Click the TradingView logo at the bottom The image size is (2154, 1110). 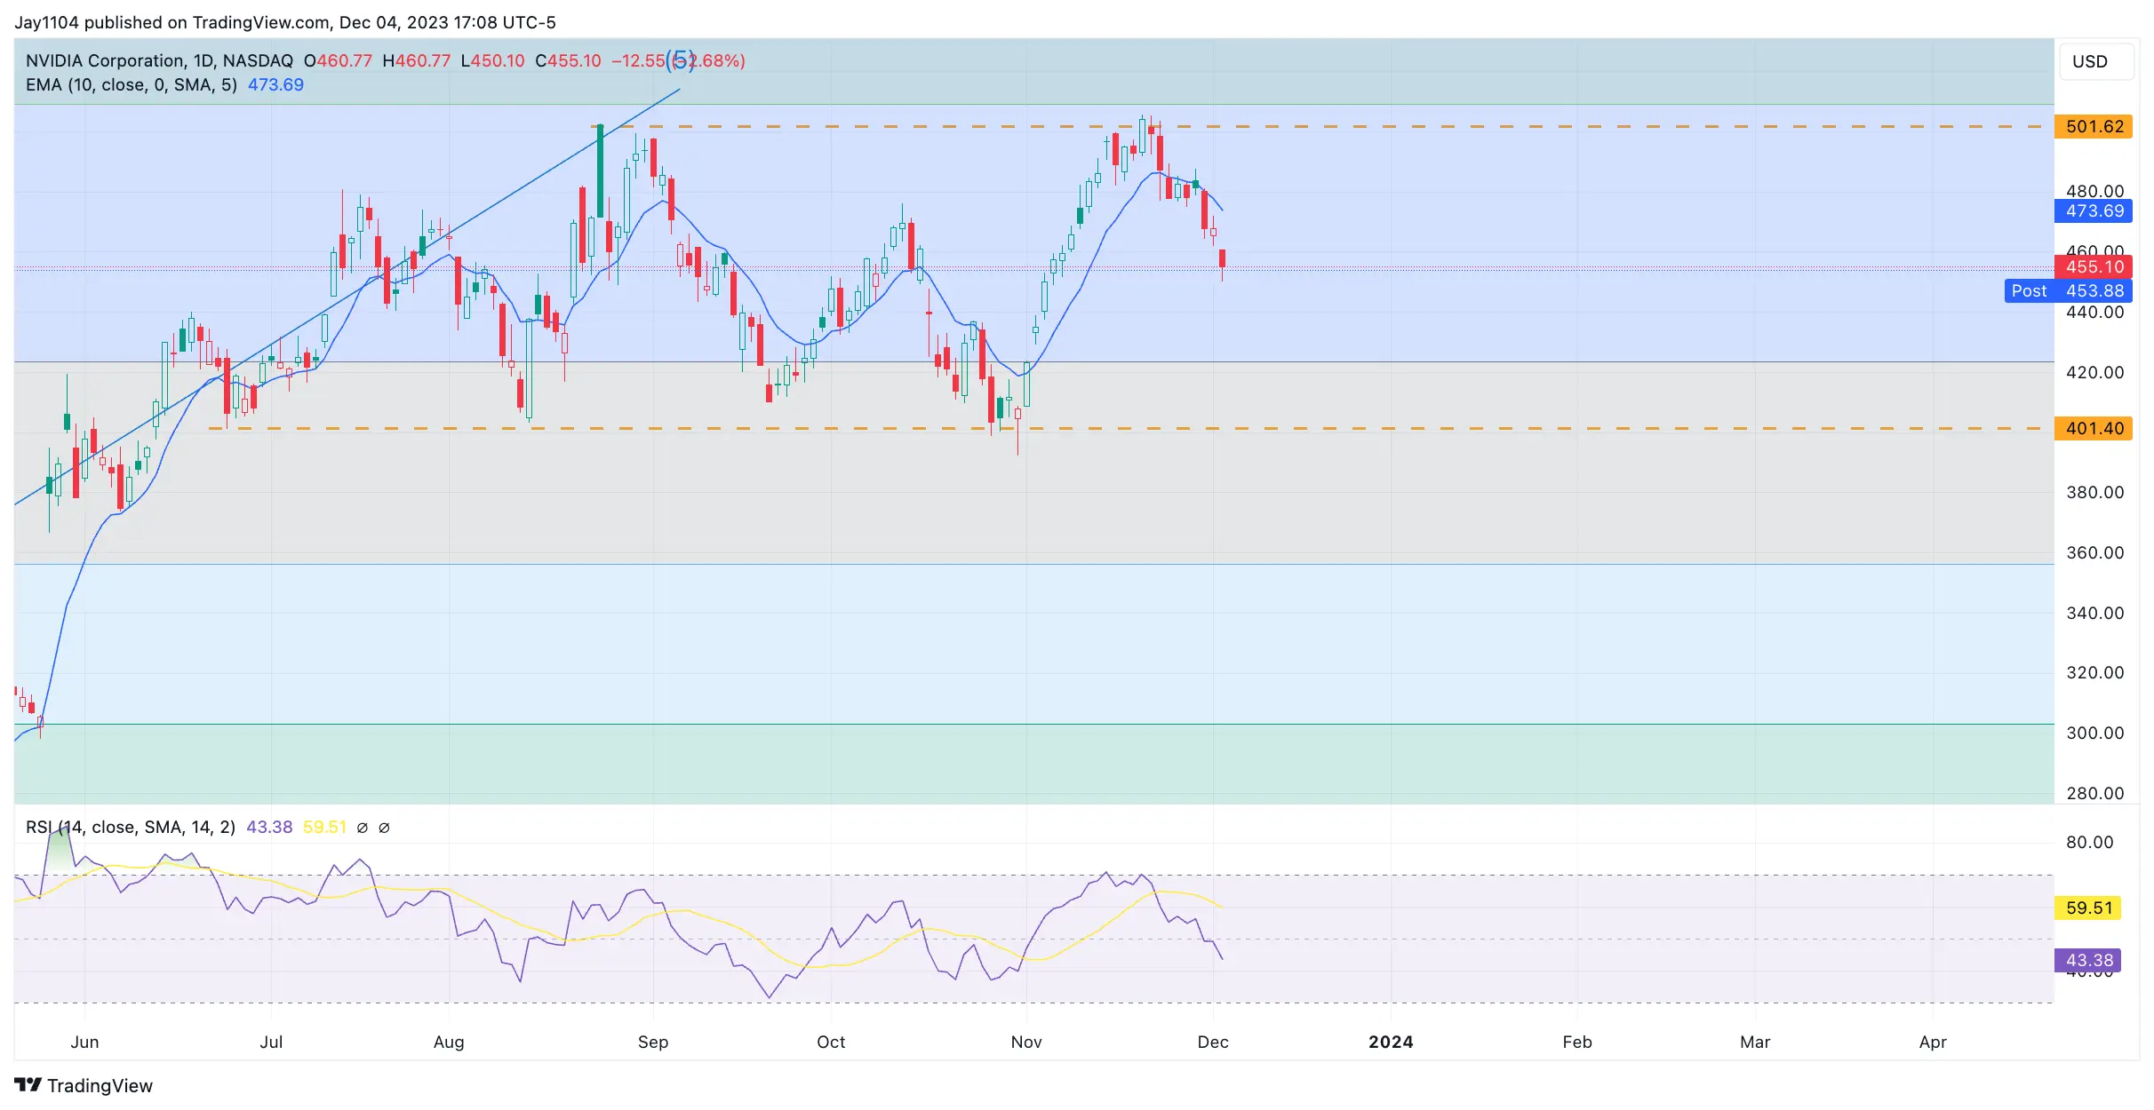pyautogui.click(x=84, y=1085)
